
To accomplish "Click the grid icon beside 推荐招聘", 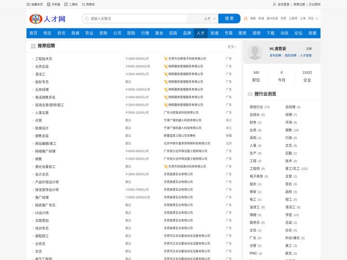I will point(33,46).
